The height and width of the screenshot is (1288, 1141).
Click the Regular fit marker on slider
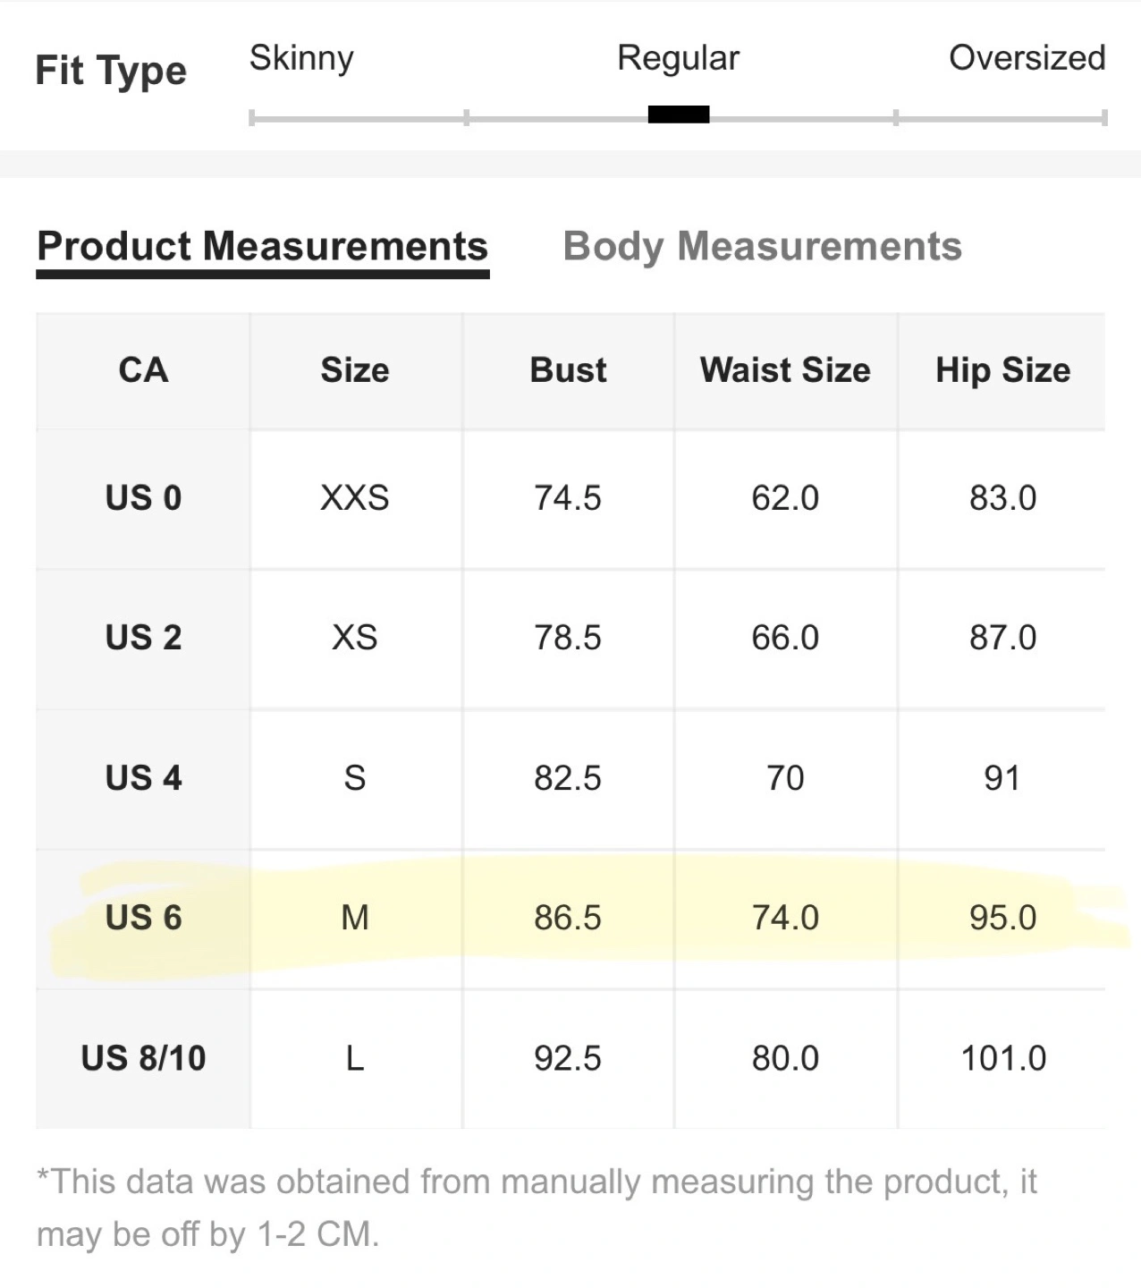coord(679,114)
